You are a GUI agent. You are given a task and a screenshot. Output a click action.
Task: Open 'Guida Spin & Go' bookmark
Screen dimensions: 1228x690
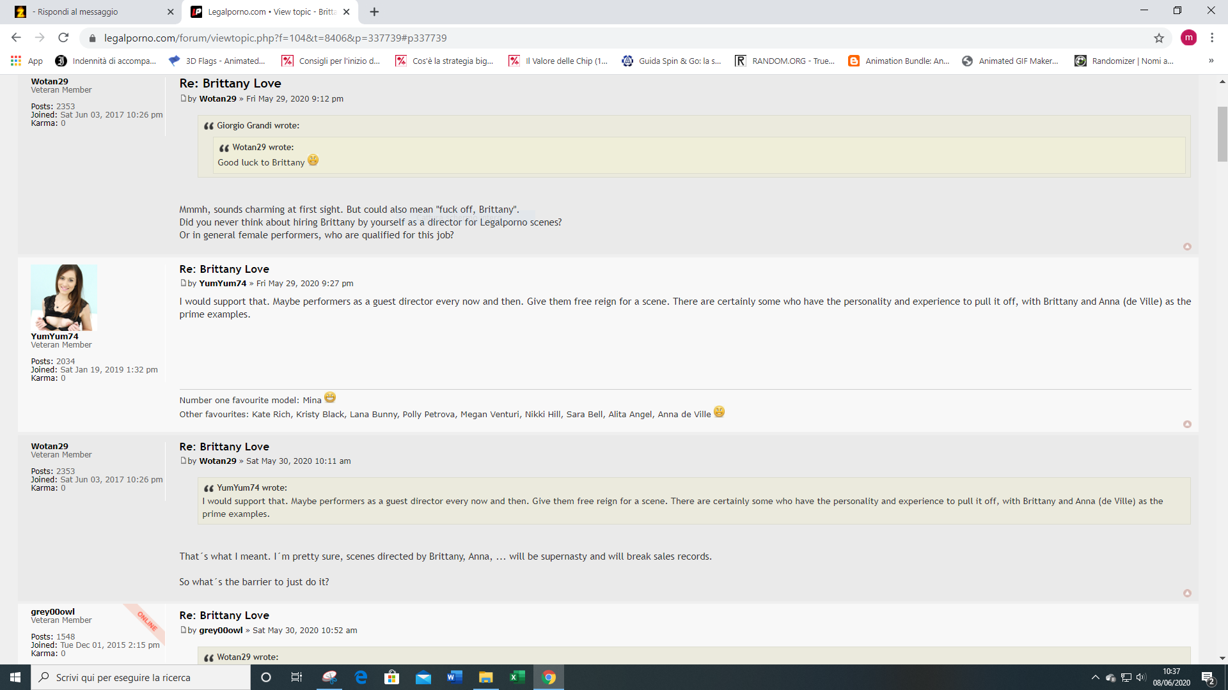672,61
